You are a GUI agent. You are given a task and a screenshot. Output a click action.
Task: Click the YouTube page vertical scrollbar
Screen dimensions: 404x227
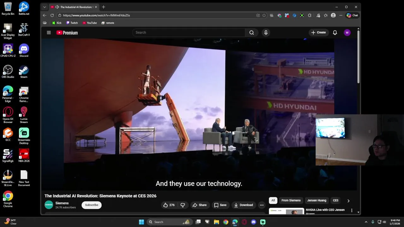tap(358, 57)
